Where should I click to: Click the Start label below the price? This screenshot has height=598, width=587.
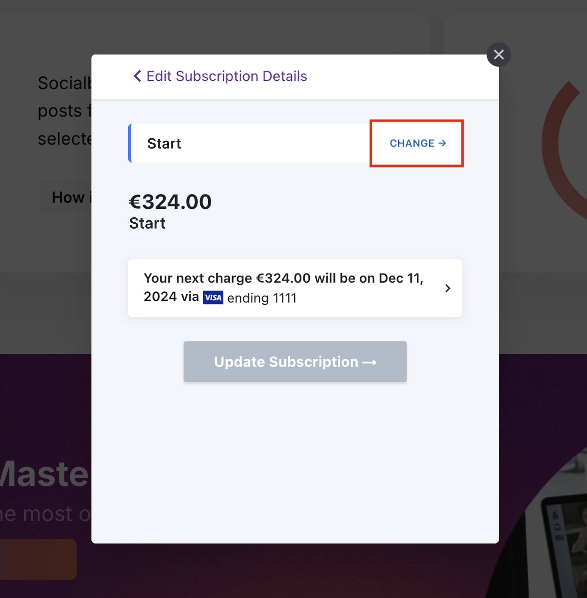pos(147,223)
